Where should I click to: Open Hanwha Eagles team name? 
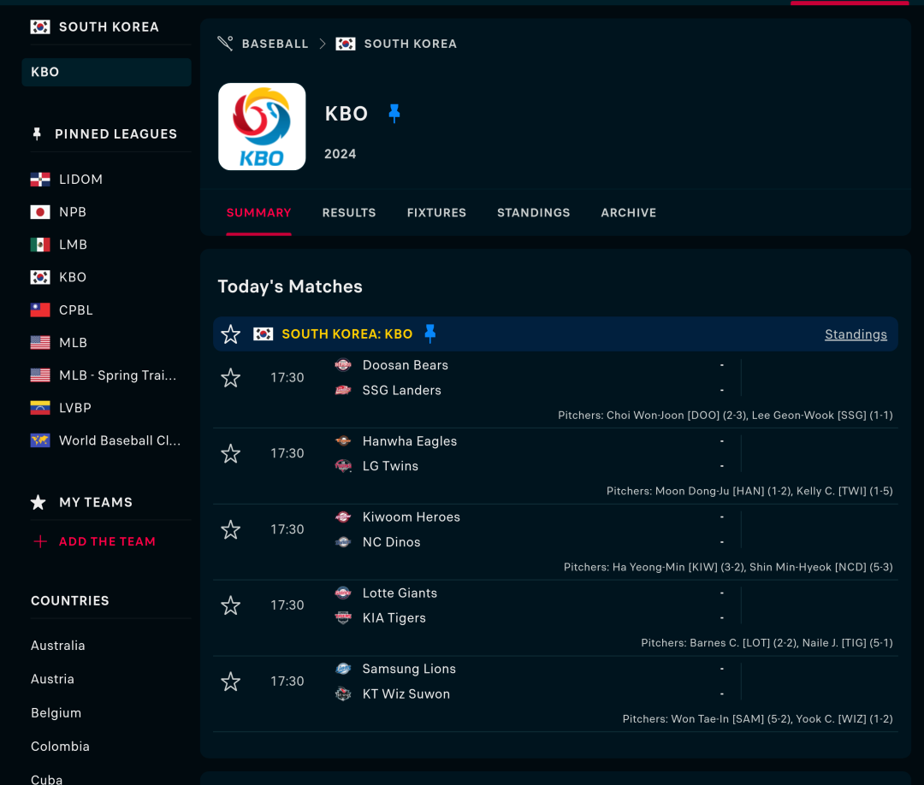point(410,441)
